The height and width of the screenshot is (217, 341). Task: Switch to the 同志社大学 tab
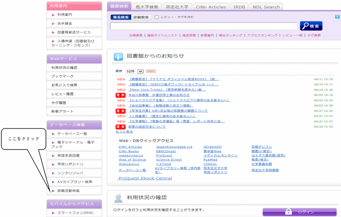point(177,7)
